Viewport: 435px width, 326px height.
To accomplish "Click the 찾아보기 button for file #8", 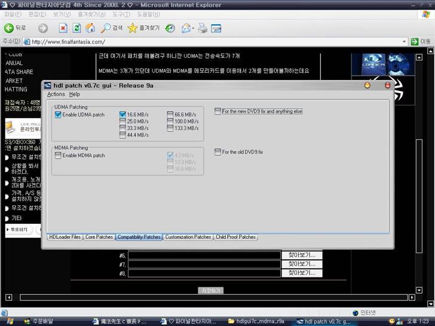I will click(x=302, y=273).
